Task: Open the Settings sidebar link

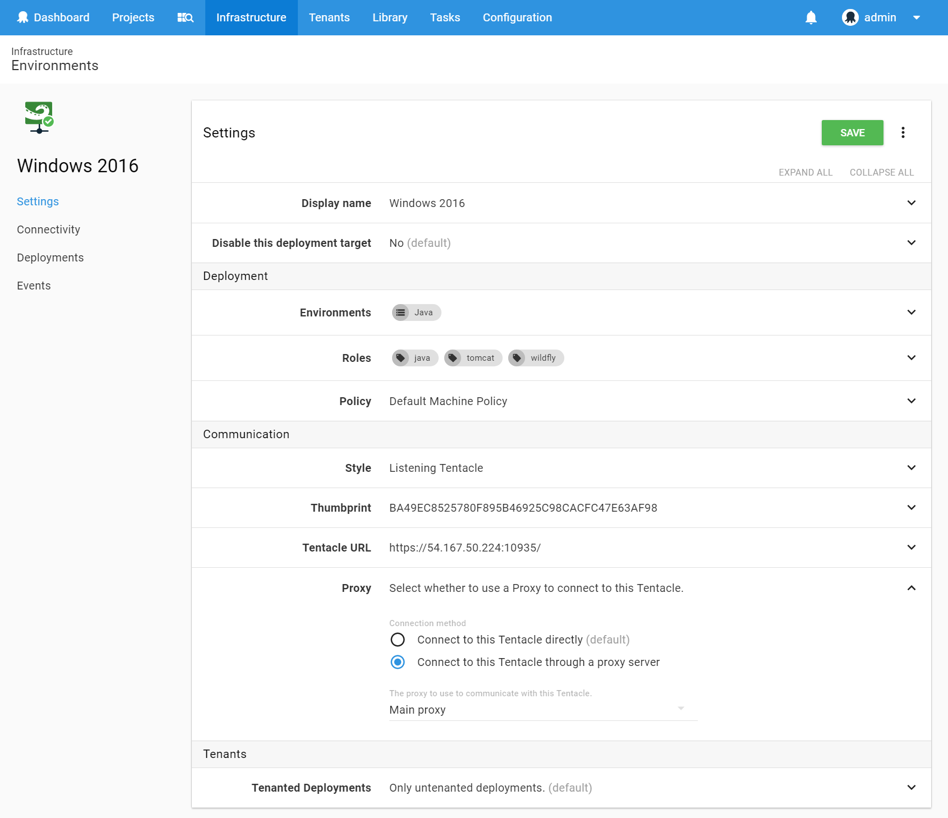Action: tap(38, 201)
